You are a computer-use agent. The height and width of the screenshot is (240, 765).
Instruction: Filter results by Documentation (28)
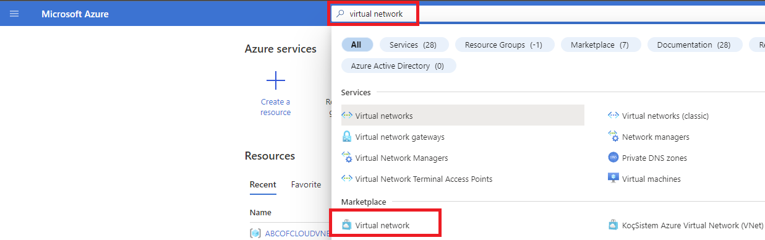[x=694, y=45]
